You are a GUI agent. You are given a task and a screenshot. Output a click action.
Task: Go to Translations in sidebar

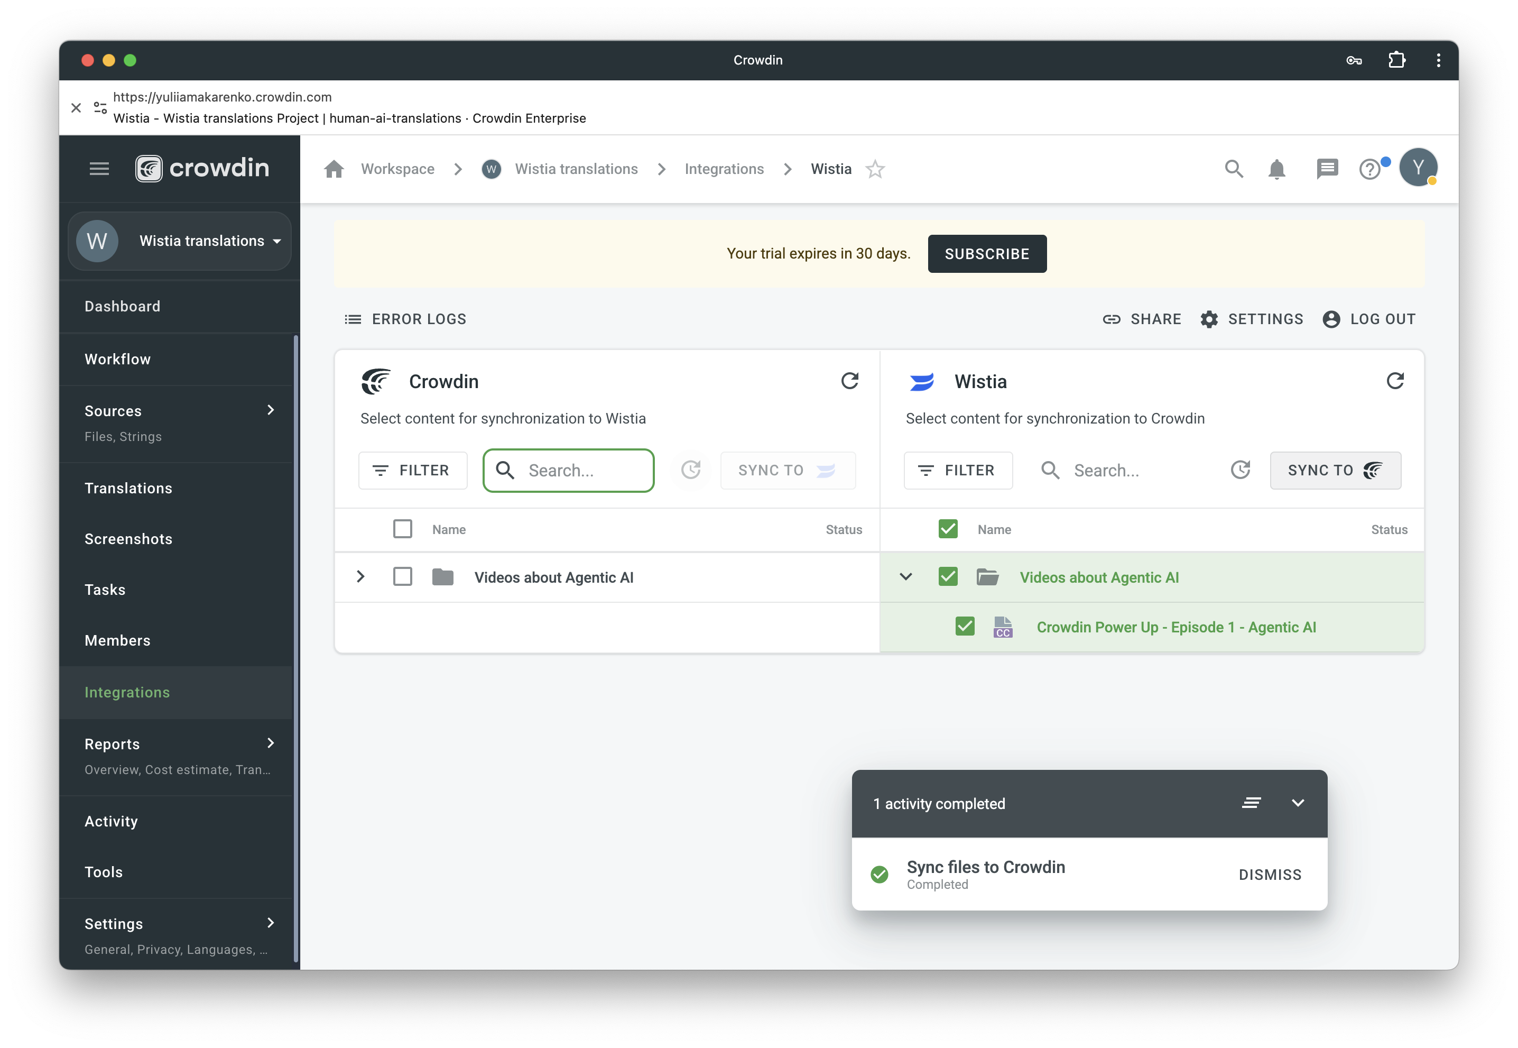[x=128, y=489]
